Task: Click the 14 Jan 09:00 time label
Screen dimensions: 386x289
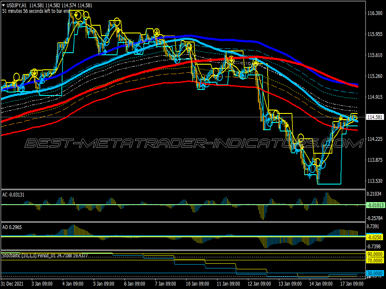Action: [321, 283]
